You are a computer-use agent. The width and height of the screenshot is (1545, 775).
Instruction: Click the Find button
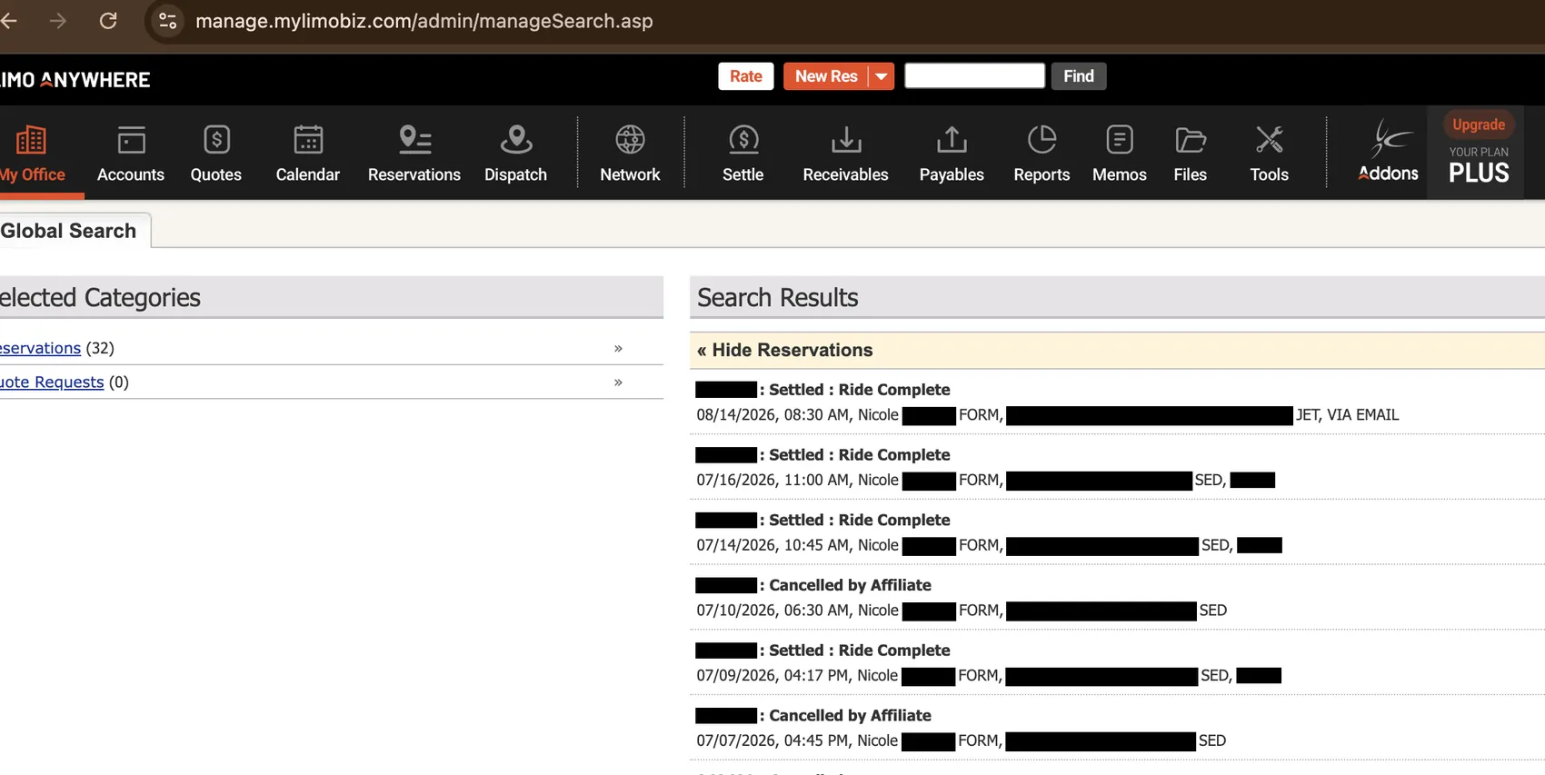click(x=1079, y=76)
